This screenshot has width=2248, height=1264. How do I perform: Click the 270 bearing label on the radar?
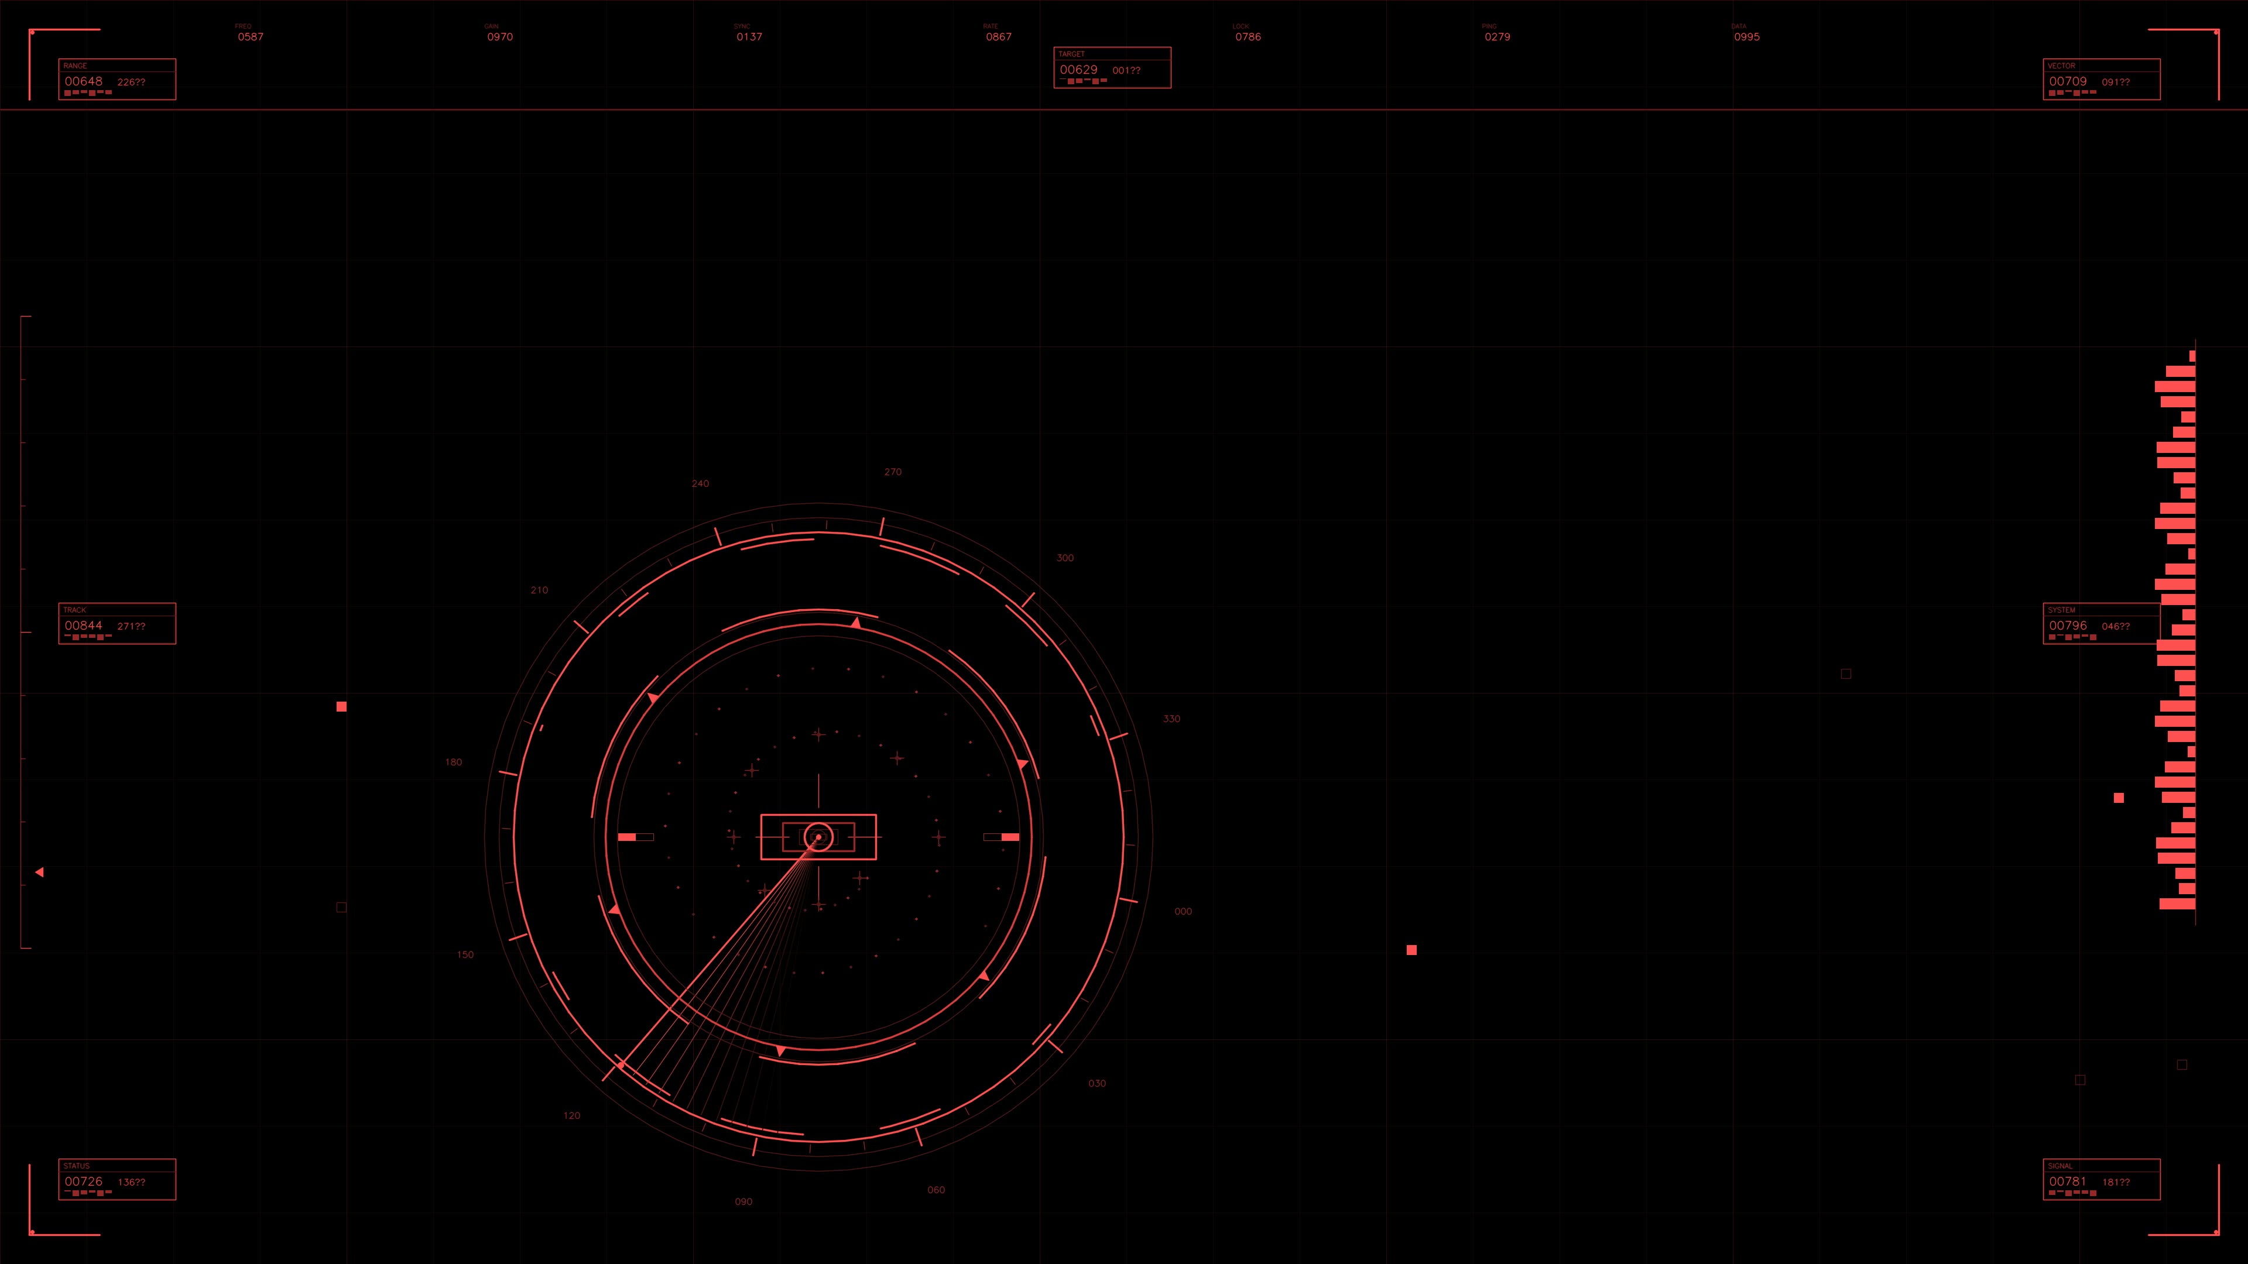pos(893,471)
